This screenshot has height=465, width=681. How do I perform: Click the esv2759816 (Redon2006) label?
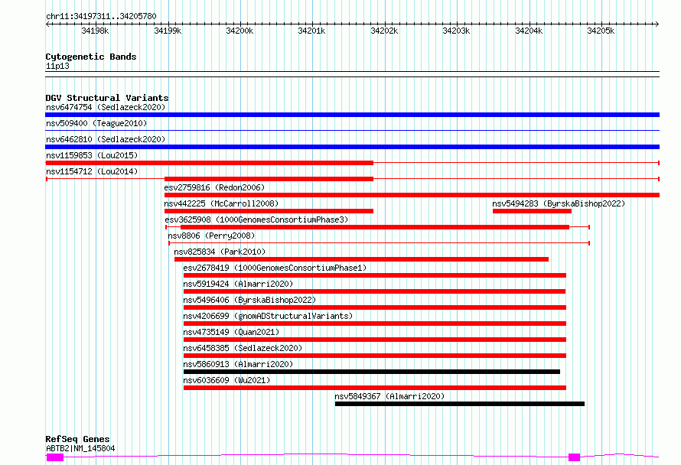[x=214, y=187]
